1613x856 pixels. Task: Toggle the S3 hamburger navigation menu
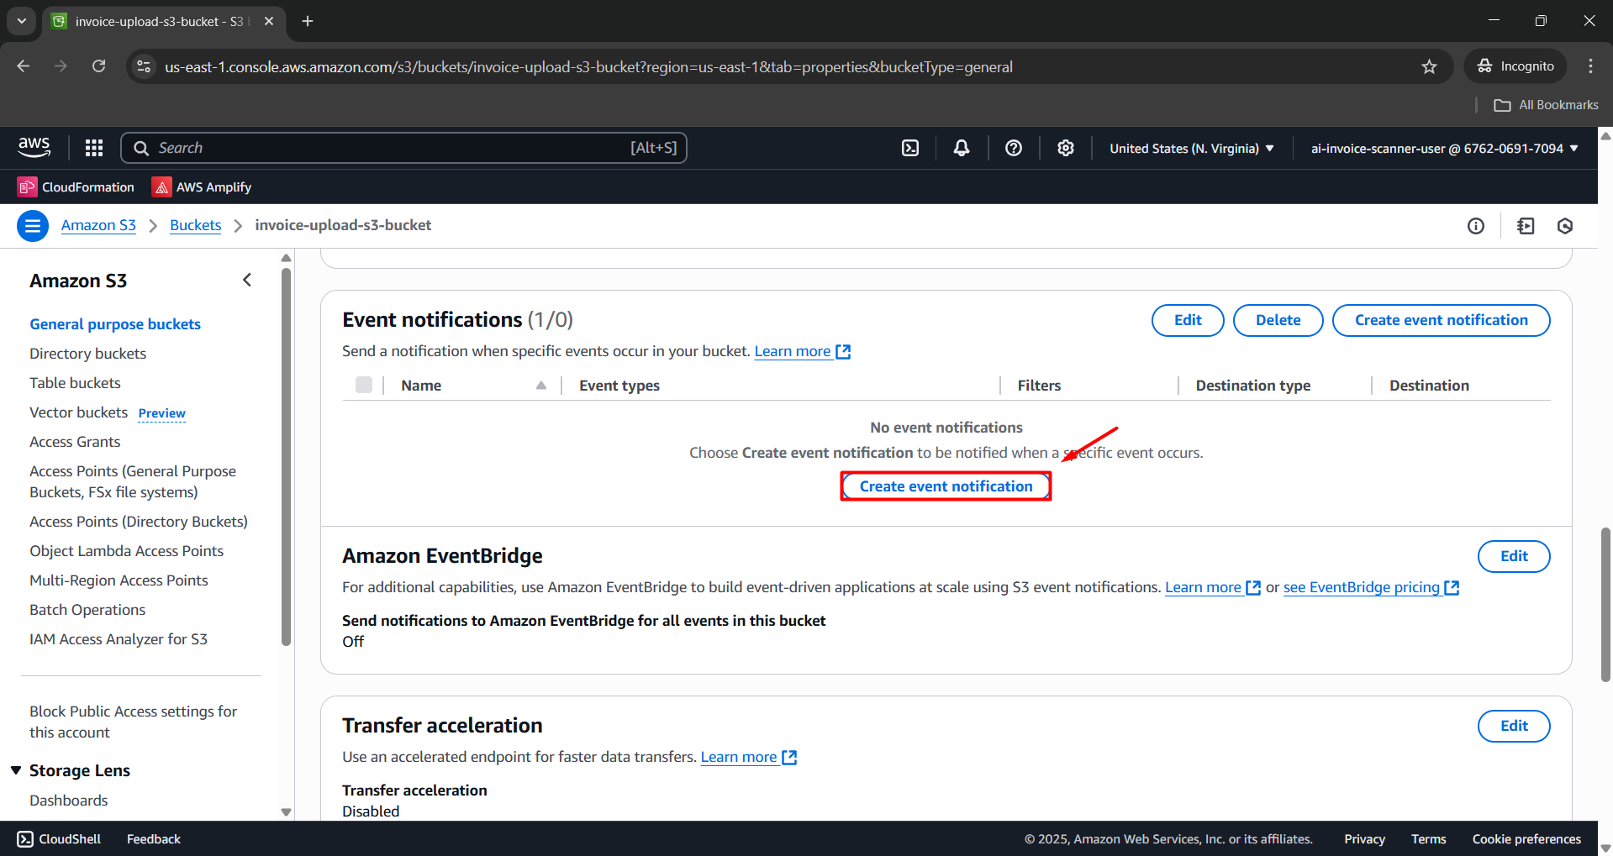[x=33, y=225]
